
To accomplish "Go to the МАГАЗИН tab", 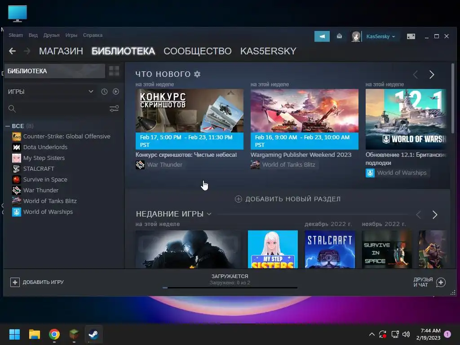I will tap(61, 51).
